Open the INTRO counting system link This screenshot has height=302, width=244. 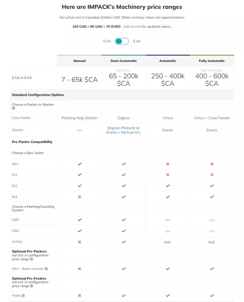pos(17,242)
